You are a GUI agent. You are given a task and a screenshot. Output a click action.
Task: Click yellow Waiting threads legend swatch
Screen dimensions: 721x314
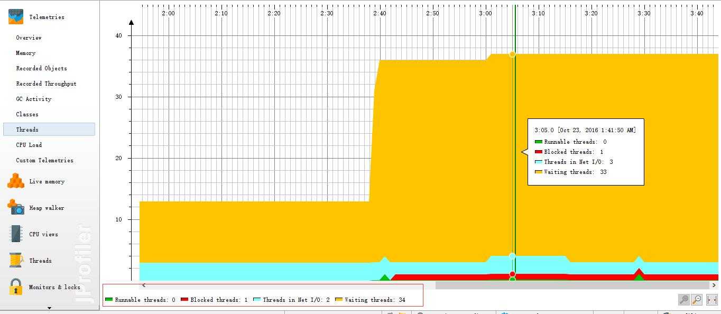click(x=339, y=300)
